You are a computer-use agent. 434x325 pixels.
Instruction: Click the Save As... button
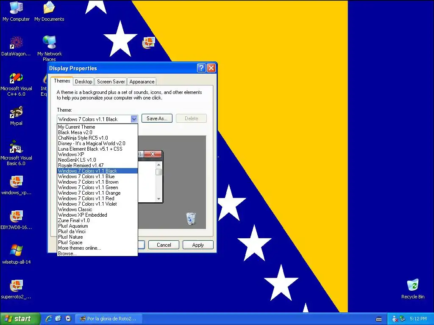(157, 118)
